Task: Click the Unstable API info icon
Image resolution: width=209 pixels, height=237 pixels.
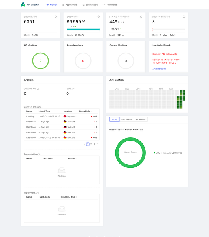Action: (38, 89)
